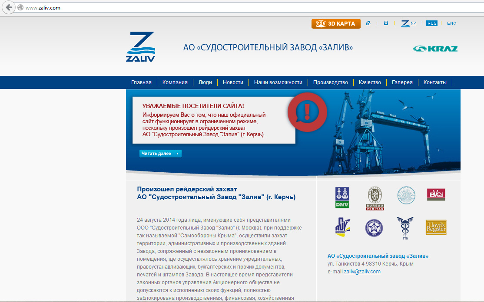Open the Качество menu item
Viewport: 484px width, 302px height.
[370, 82]
